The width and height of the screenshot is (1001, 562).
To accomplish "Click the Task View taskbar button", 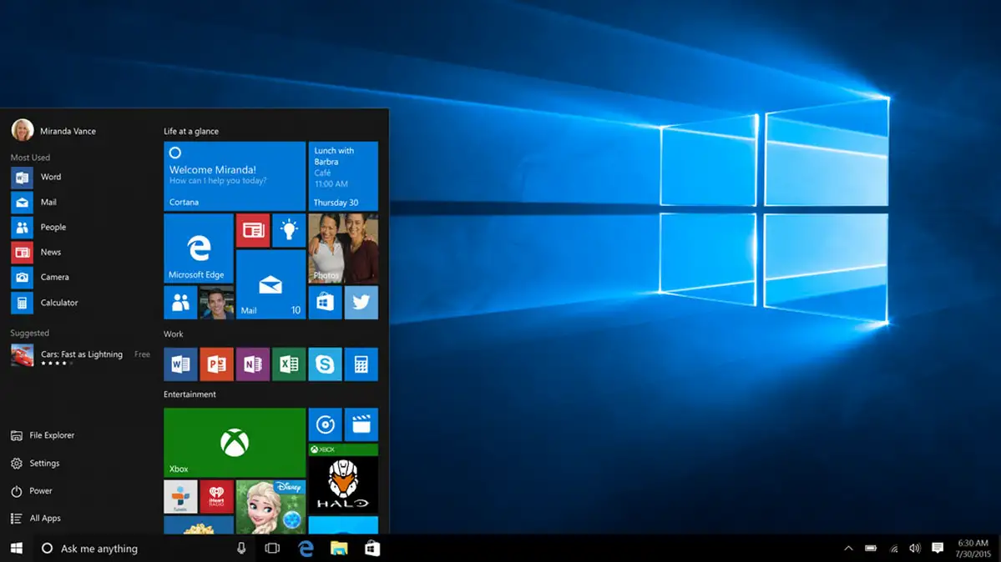I will point(272,548).
